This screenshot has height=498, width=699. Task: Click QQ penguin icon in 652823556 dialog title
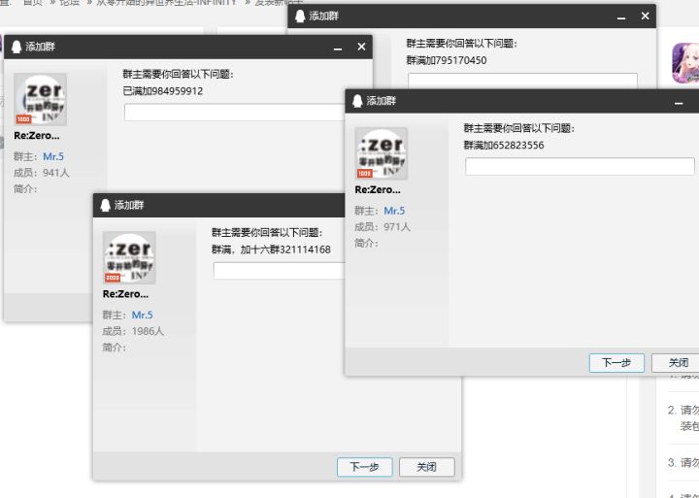[357, 101]
